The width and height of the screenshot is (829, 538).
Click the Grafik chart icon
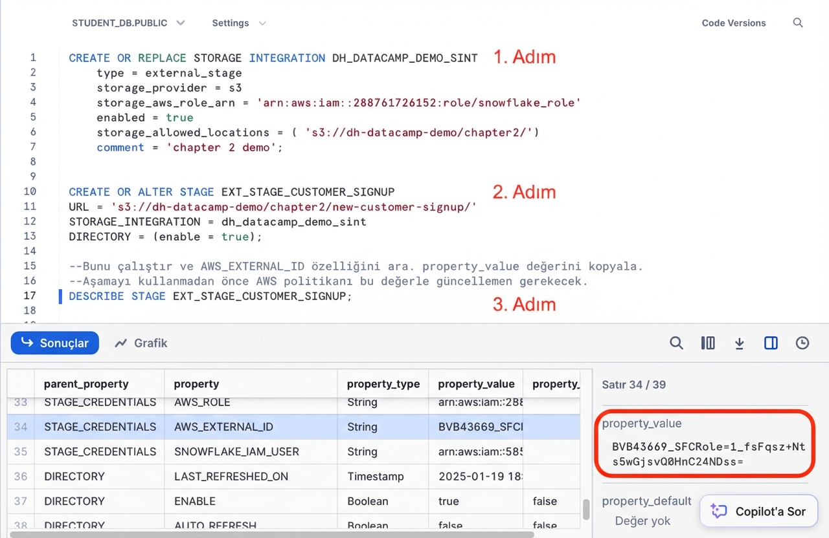[x=141, y=343]
